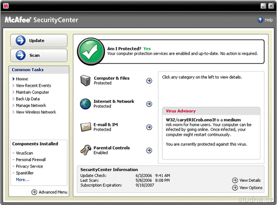Screen dimensions: 277x205
Task: Select Home in Common Tasks
Action: point(22,79)
